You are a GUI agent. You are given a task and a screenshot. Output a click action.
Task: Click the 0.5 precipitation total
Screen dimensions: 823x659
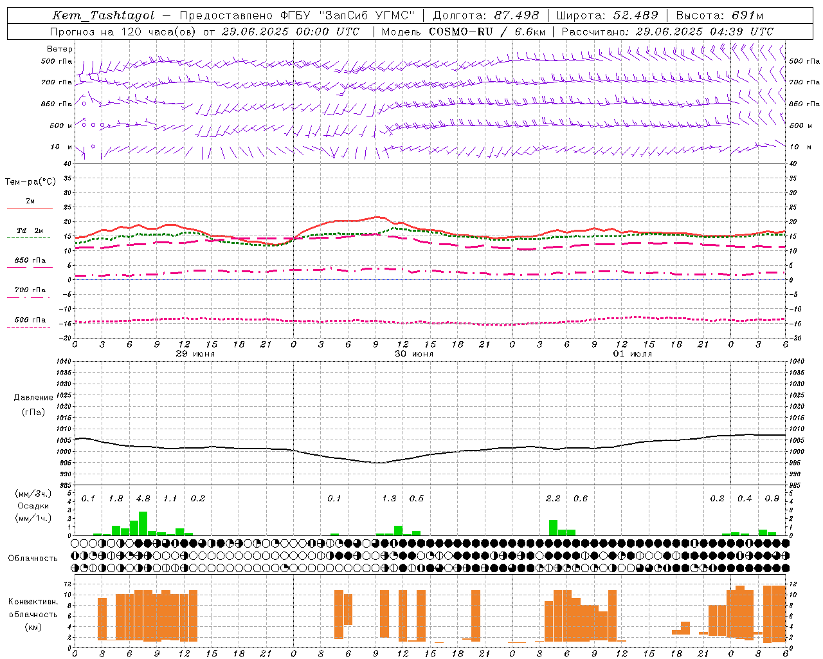pyautogui.click(x=417, y=499)
